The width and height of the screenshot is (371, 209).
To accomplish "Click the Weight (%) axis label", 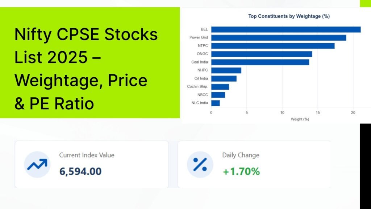I will (x=300, y=119).
